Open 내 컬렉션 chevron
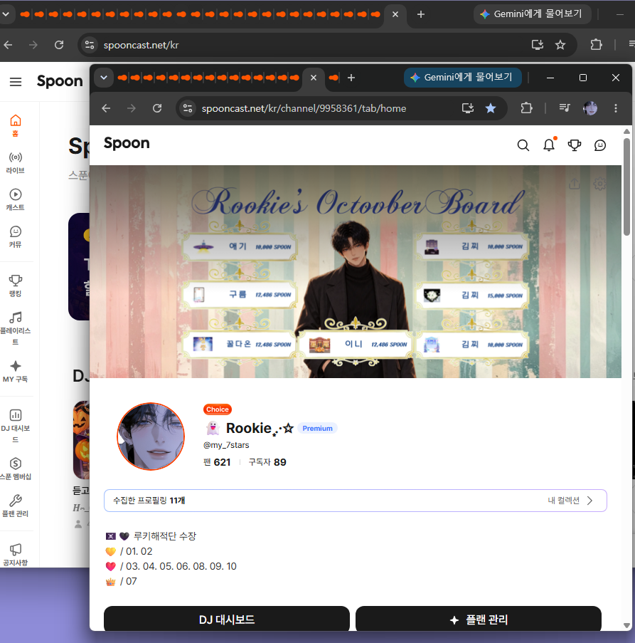The image size is (635, 643). click(589, 501)
